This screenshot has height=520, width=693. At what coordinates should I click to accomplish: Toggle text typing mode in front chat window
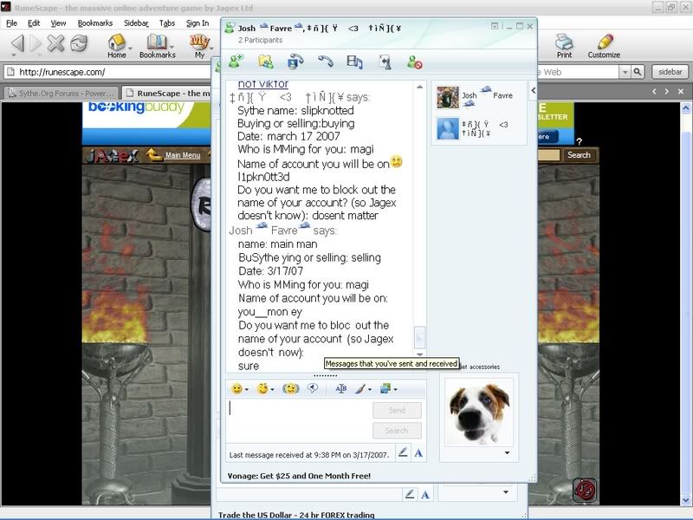point(418,452)
